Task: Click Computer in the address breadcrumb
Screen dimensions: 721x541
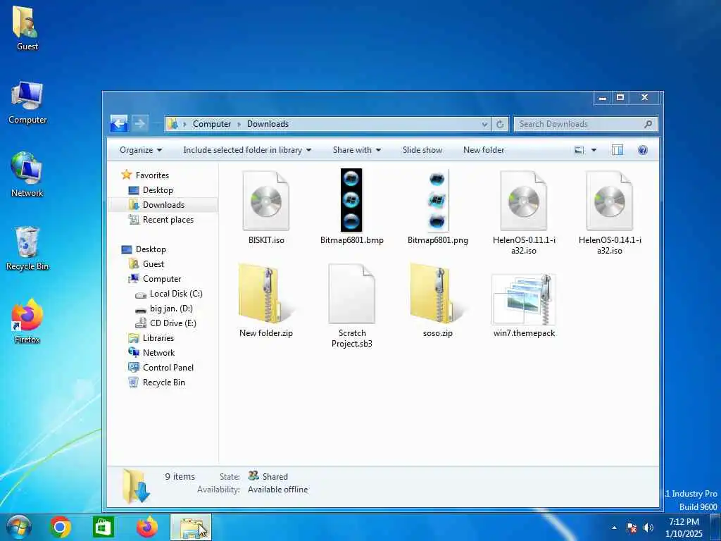Action: pos(212,124)
